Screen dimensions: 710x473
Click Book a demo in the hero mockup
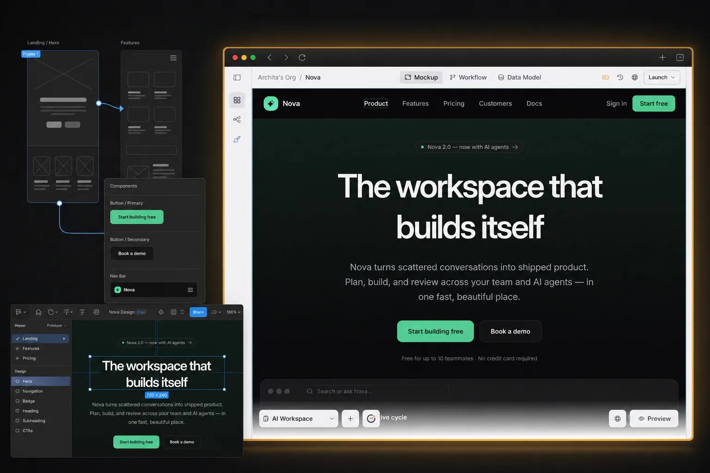pyautogui.click(x=510, y=331)
